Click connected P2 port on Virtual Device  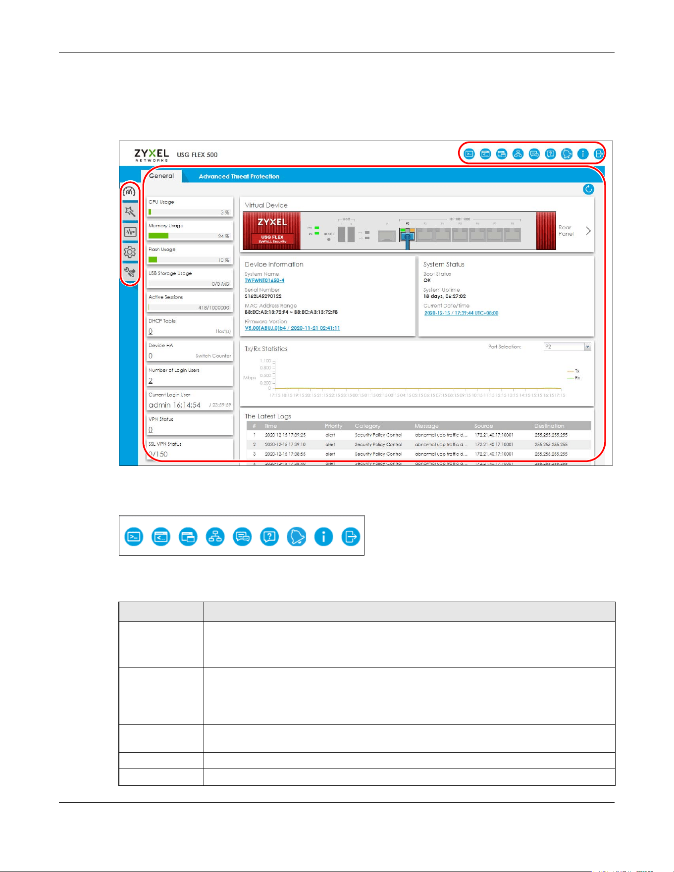point(408,235)
